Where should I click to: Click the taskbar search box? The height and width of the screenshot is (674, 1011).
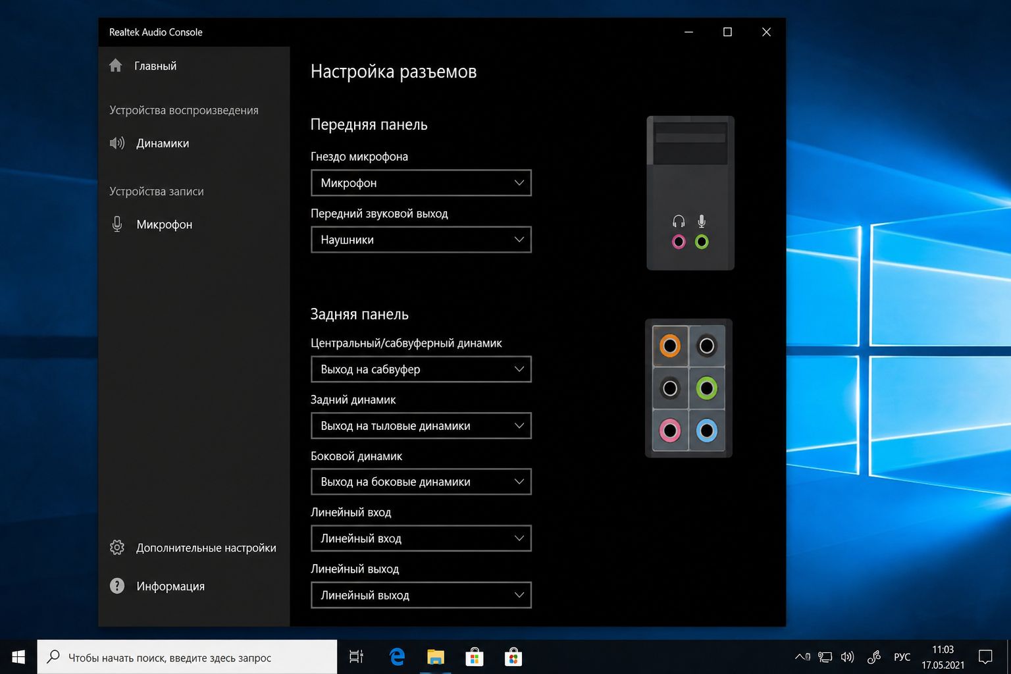pyautogui.click(x=187, y=657)
